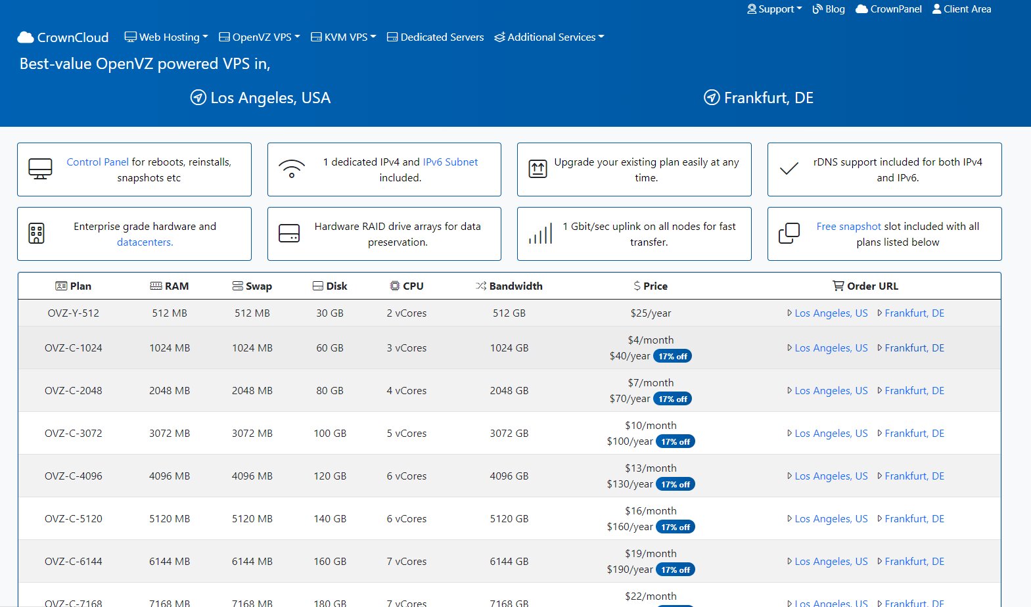
Task: Click the 17% off badge for $100/year
Action: pyautogui.click(x=676, y=441)
